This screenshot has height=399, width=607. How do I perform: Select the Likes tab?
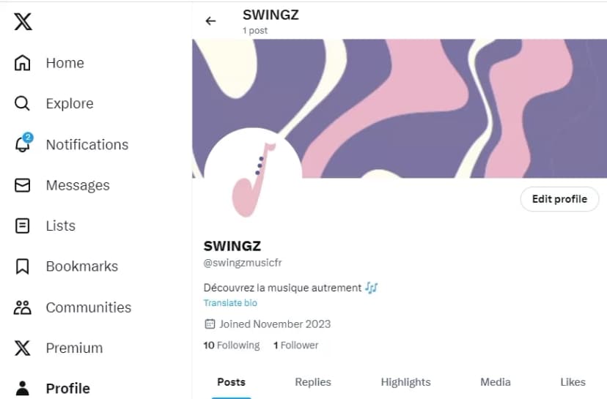(x=573, y=382)
